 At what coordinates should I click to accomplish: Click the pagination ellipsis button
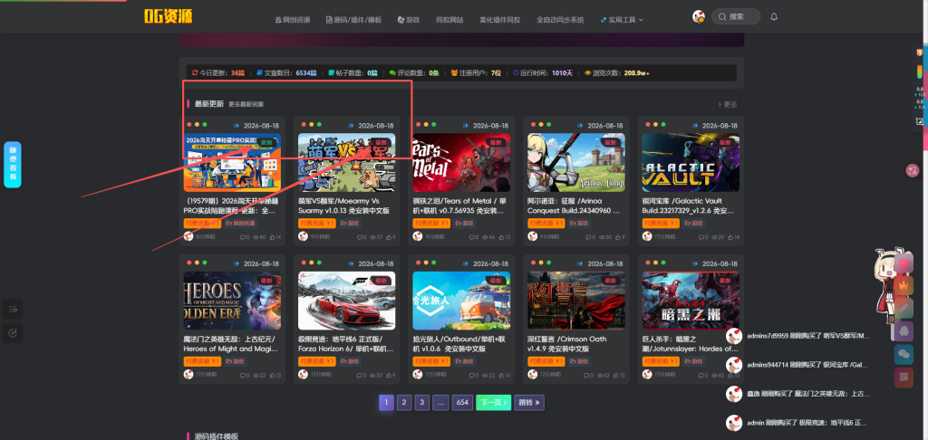[441, 403]
